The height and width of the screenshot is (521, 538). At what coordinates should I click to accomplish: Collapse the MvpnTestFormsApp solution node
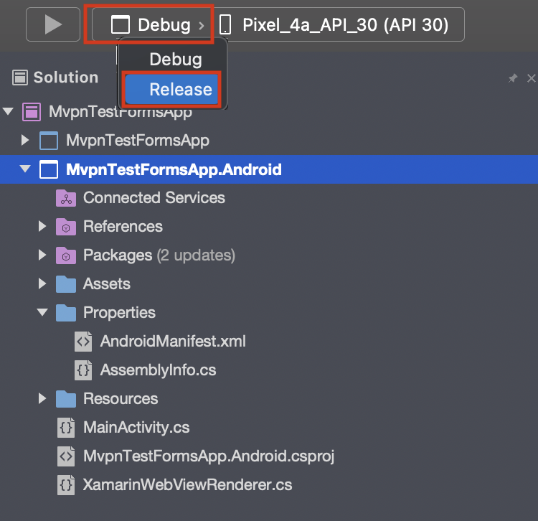click(9, 112)
